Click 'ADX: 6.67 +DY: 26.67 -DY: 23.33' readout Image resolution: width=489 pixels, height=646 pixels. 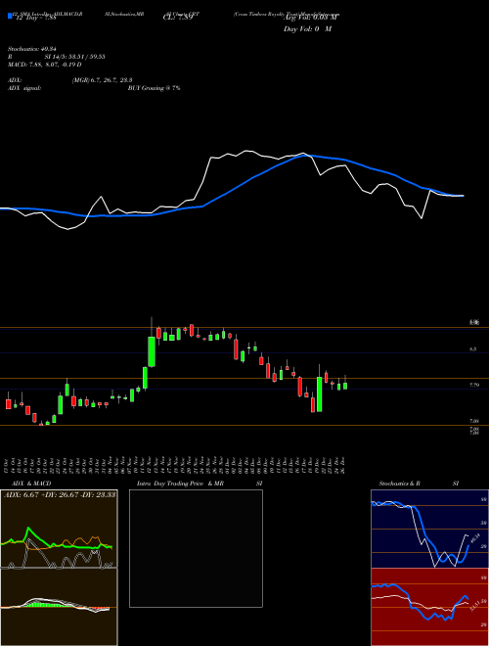point(60,494)
